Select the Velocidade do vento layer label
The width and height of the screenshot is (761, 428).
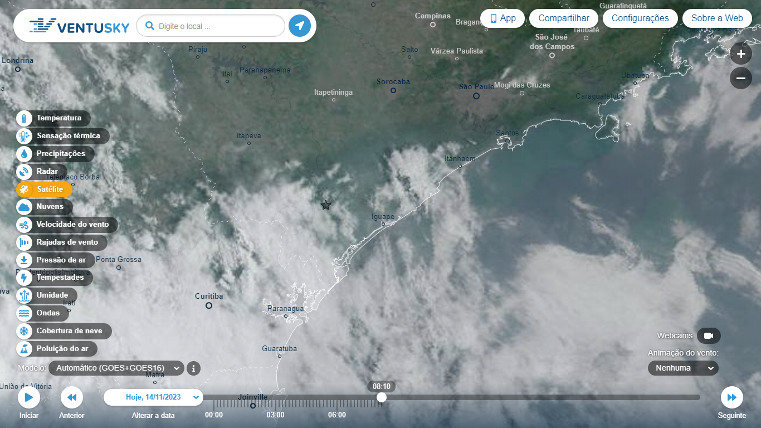coord(73,225)
